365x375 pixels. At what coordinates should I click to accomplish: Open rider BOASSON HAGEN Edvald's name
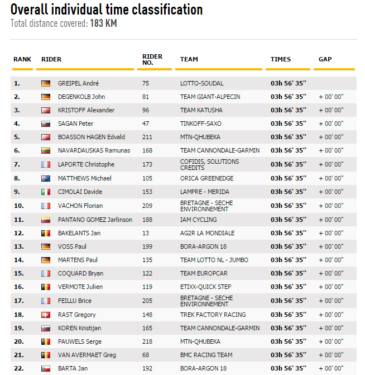point(91,137)
